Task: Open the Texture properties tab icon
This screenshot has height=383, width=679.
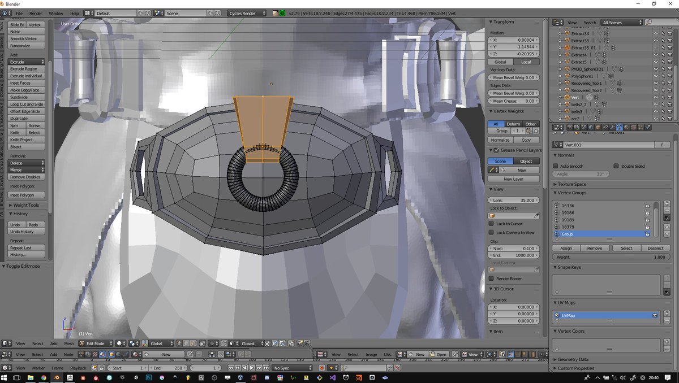Action: click(633, 127)
